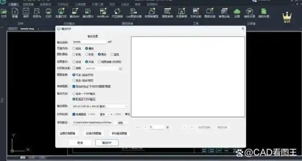Enable (启用) plot style checkbox
The height and width of the screenshot is (161, 302).
click(74, 68)
